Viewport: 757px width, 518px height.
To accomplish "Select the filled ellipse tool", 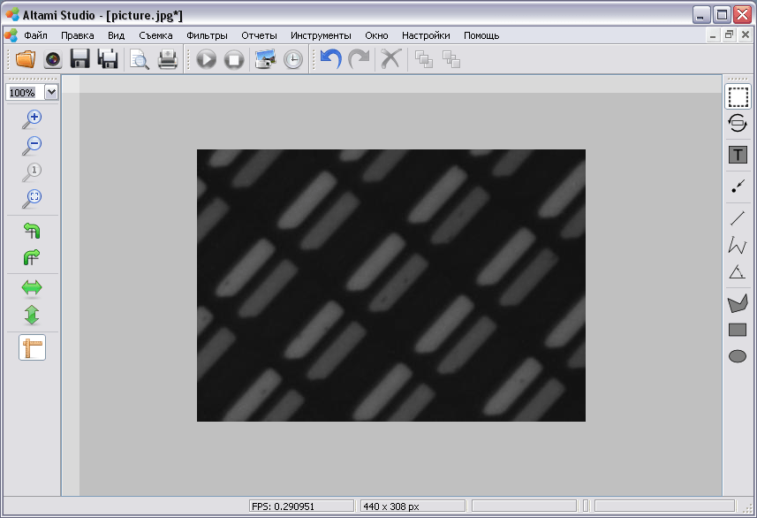I will (738, 356).
